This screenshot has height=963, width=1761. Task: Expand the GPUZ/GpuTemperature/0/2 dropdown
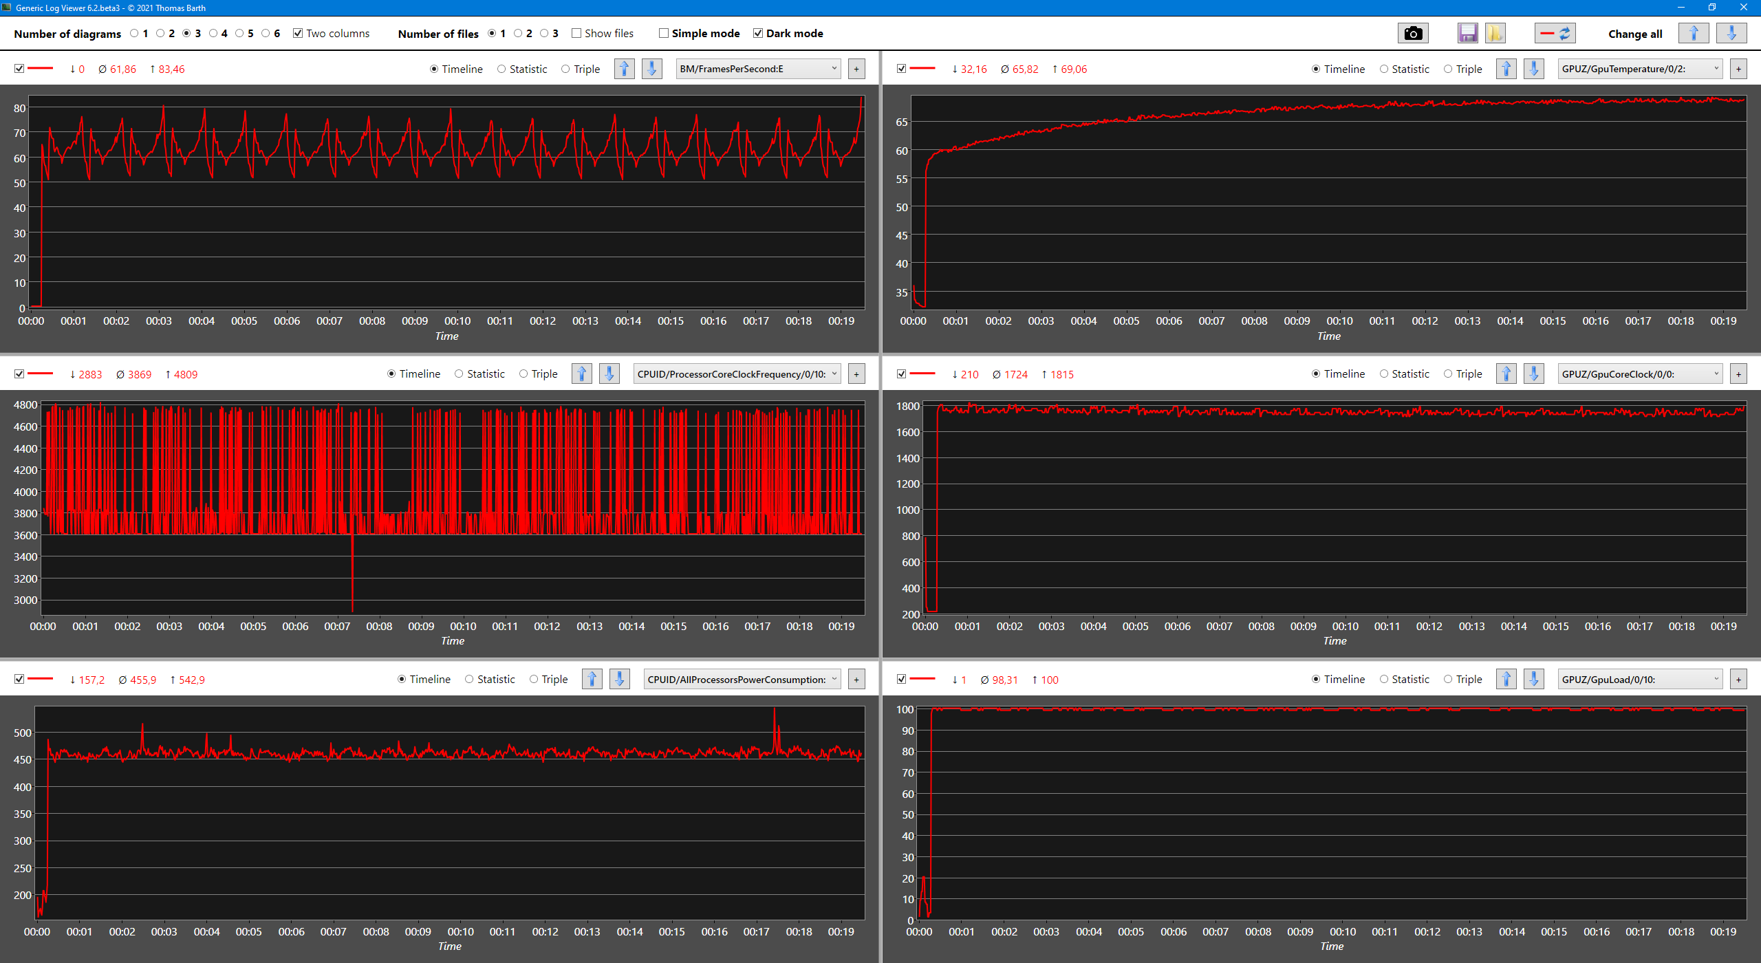pos(1640,69)
